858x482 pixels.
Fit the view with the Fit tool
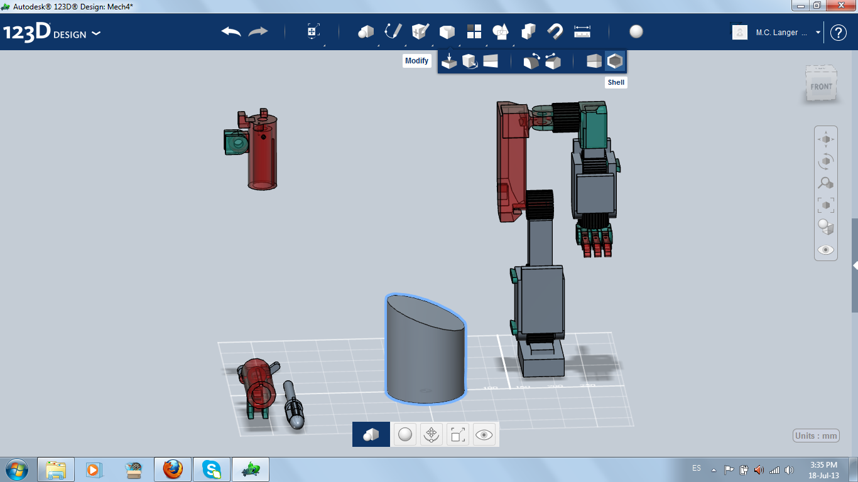826,205
